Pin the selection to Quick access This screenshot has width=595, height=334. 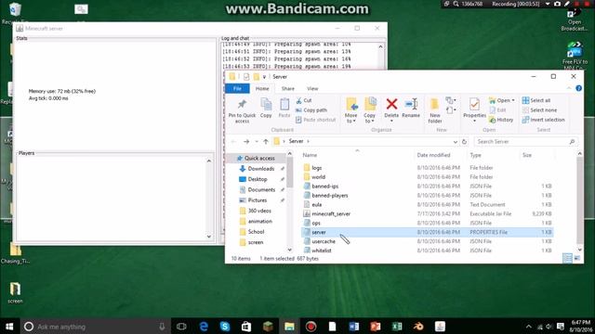pos(242,110)
